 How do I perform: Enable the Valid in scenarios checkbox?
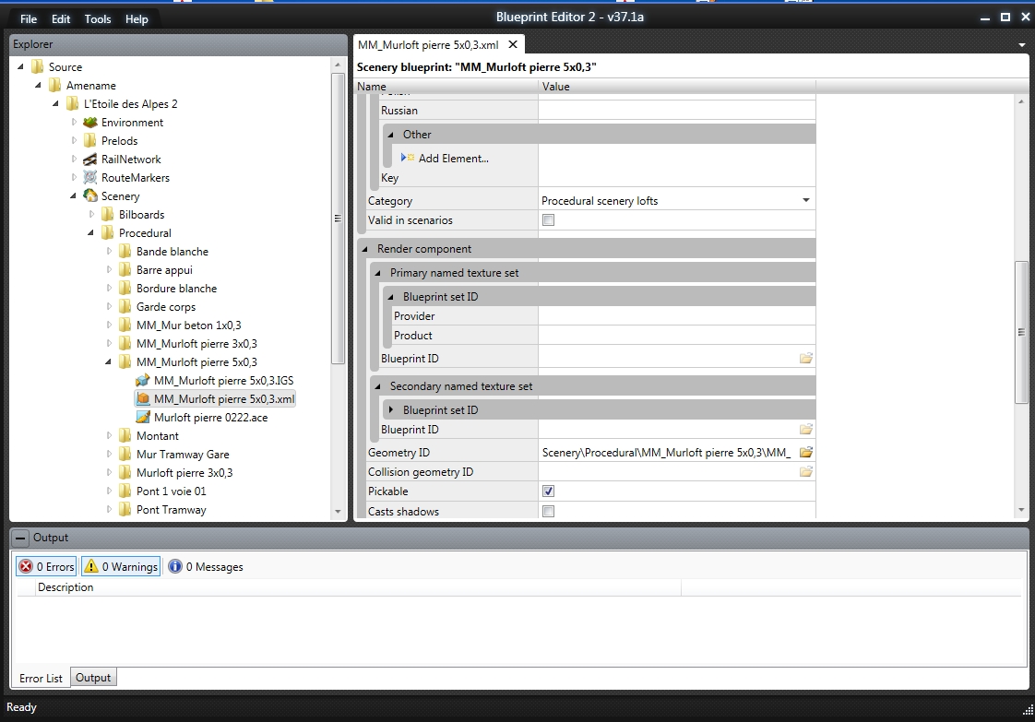coord(548,219)
